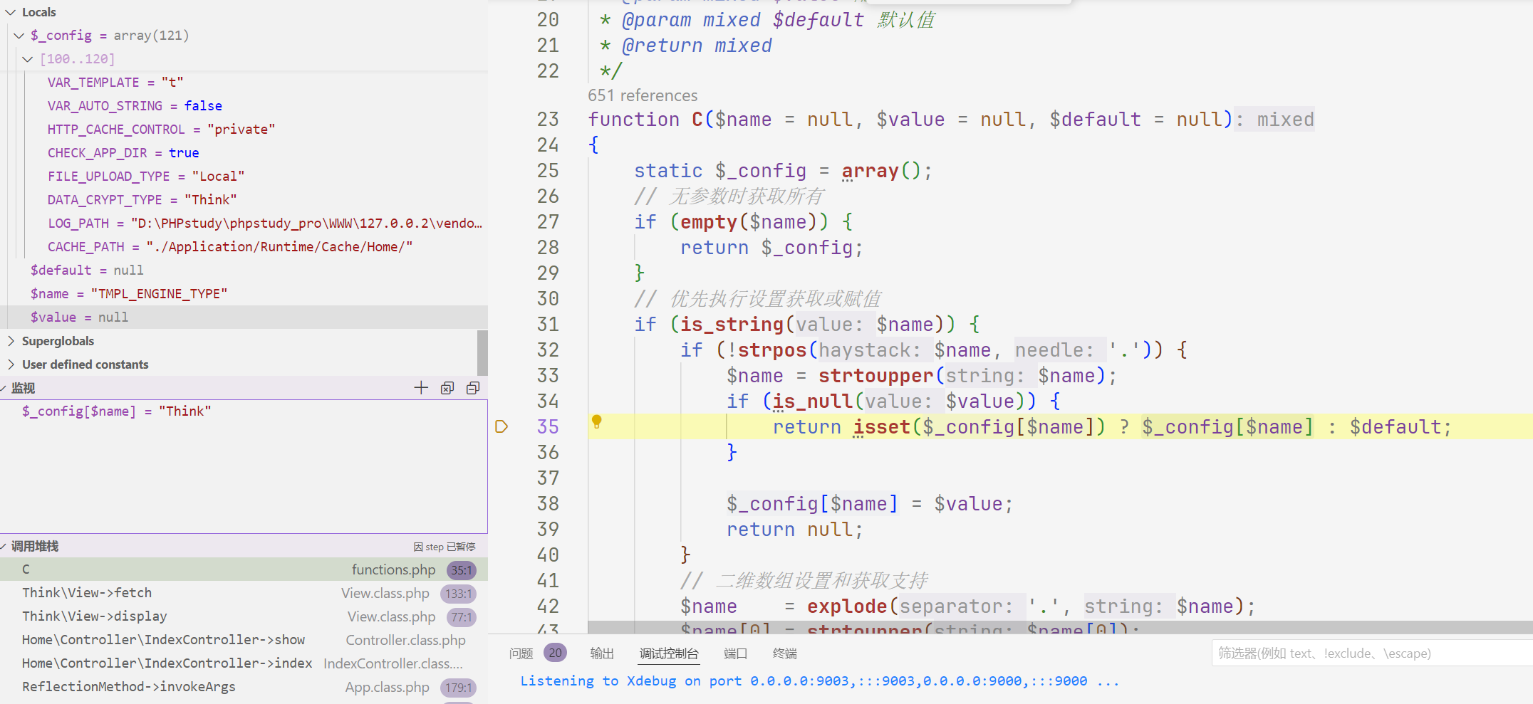Collapse the [100..120] array range
Image resolution: width=1533 pixels, height=704 pixels.
coord(28,59)
